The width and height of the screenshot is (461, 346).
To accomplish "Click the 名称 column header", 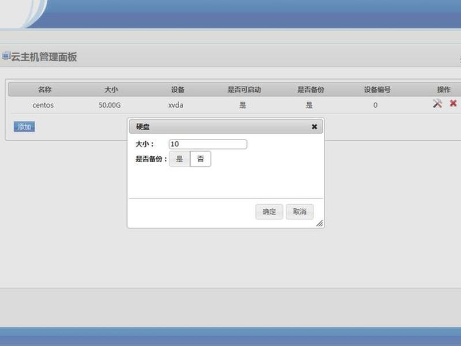I will pyautogui.click(x=45, y=89).
